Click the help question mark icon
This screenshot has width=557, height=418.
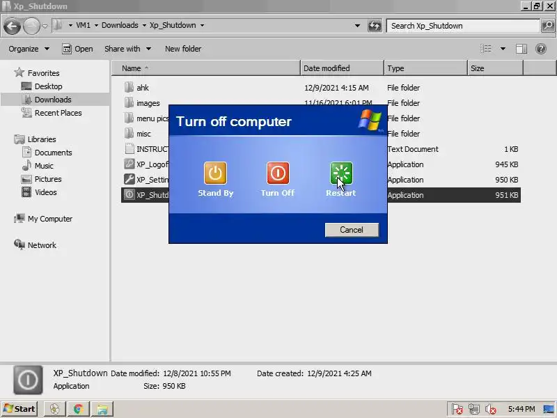tap(541, 49)
